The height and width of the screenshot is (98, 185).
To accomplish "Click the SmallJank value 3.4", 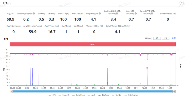I will [x=113, y=19].
